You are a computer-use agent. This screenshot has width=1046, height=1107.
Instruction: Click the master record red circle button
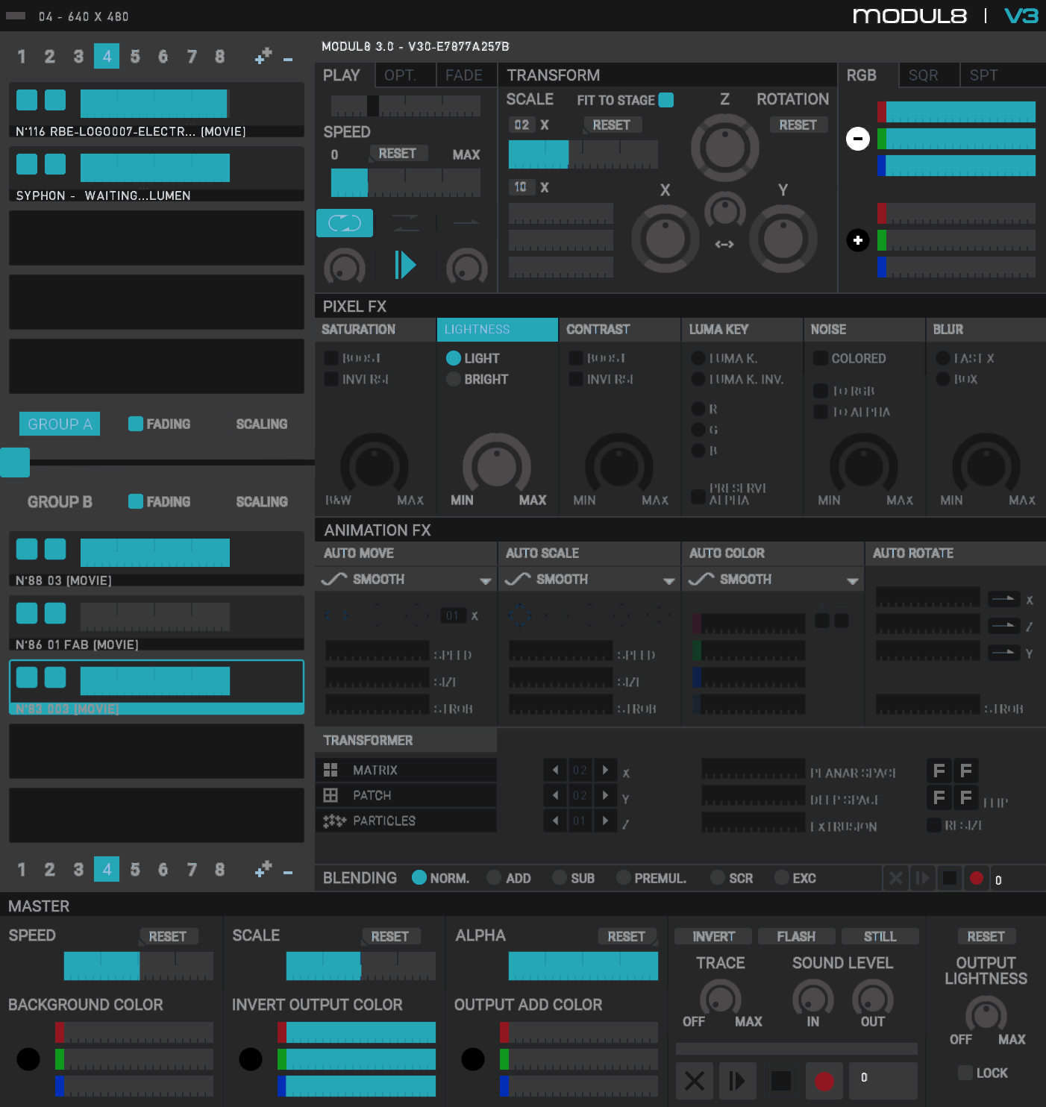[824, 1081]
